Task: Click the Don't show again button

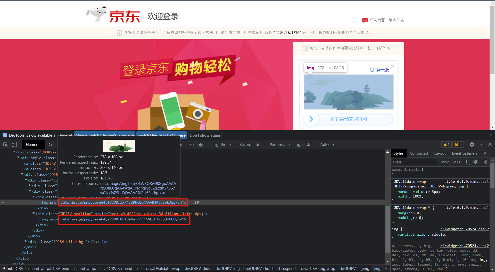Action: 205,135
